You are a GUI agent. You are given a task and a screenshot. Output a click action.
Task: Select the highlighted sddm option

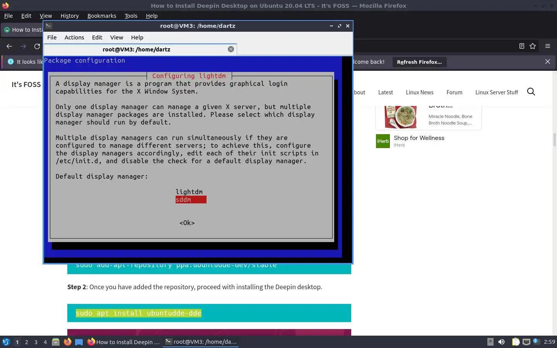click(191, 200)
